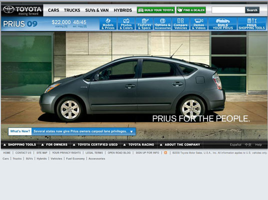The image size is (268, 200).
Task: Expand the For Owners footer menu
Action: pyautogui.click(x=55, y=144)
